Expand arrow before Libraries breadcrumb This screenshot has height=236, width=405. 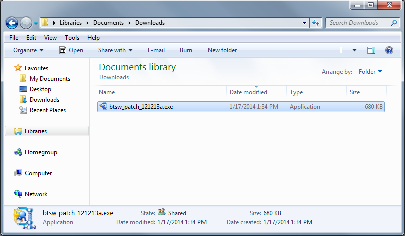pyautogui.click(x=54, y=23)
